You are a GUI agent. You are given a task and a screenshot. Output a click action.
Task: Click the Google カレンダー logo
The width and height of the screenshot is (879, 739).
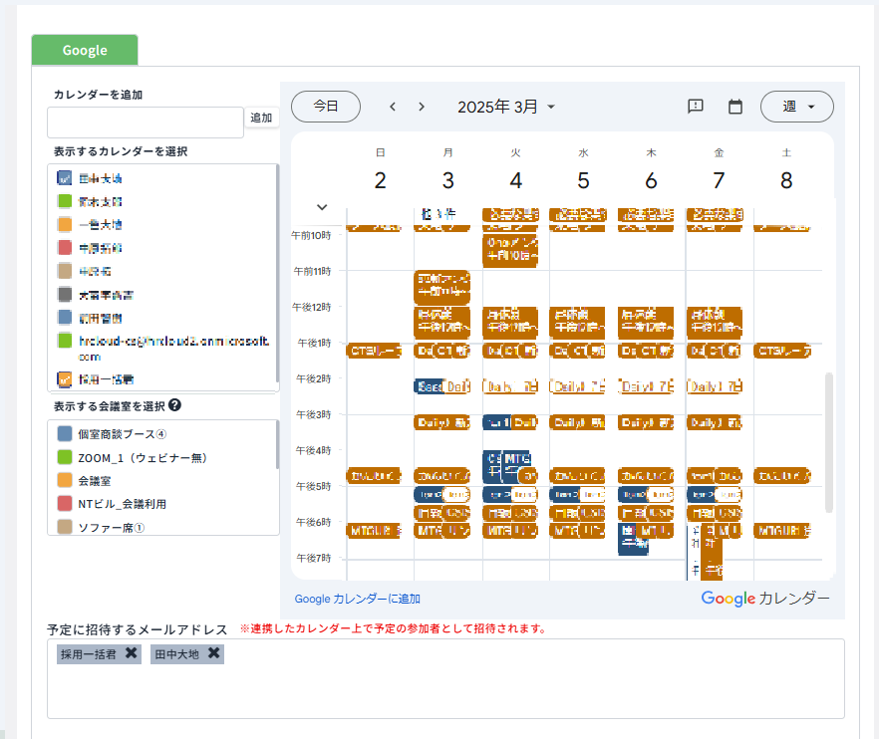point(764,598)
